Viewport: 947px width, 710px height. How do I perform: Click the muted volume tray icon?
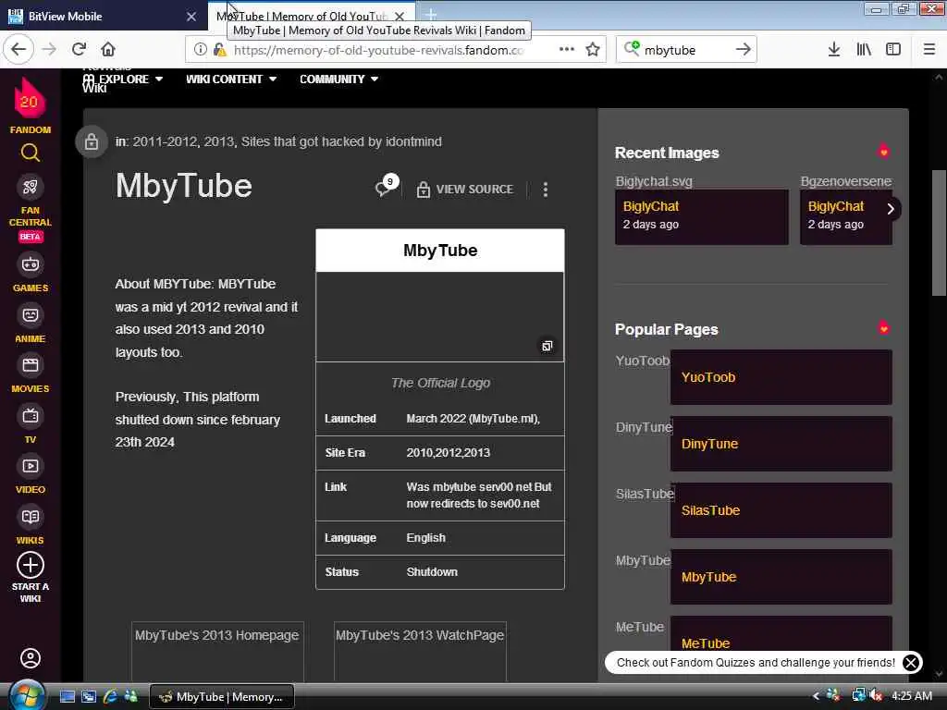[877, 696]
